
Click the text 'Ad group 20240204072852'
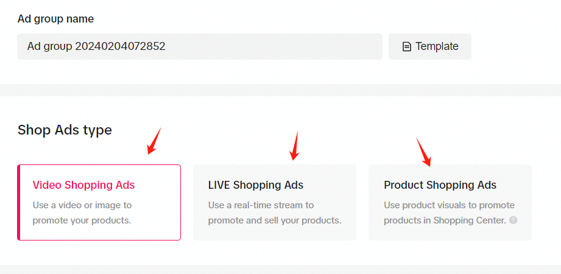pos(96,46)
